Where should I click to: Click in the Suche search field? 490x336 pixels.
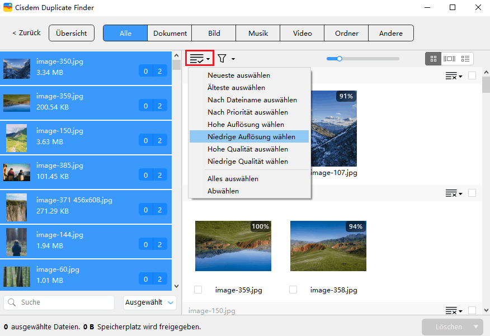pos(59,302)
